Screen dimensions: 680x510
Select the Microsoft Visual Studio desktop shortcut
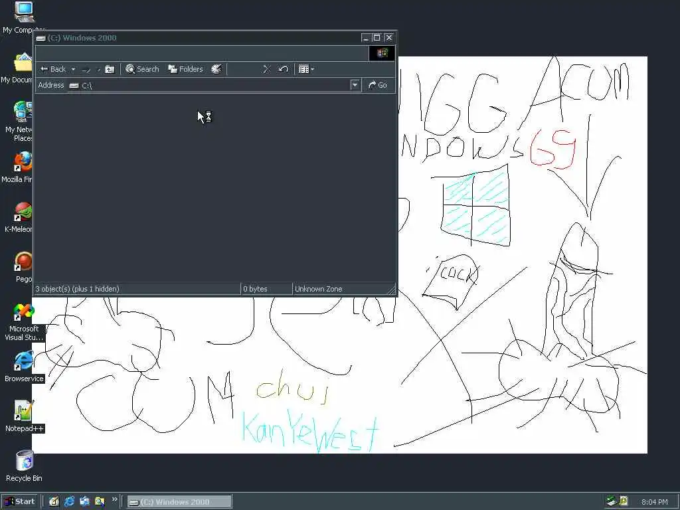tap(24, 322)
